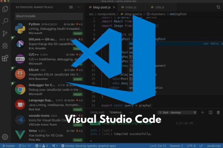Screen dimensions: 223x148
Task: Click the components breadcrumb
Action: click(106, 14)
